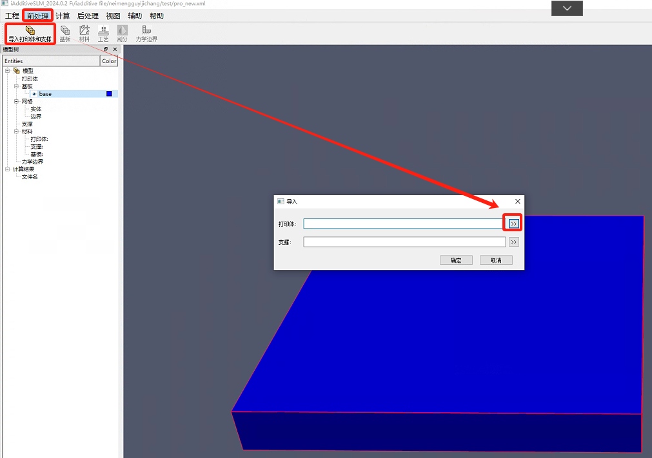Click the 导入 dialog title icon
The image size is (652, 458).
pos(281,202)
